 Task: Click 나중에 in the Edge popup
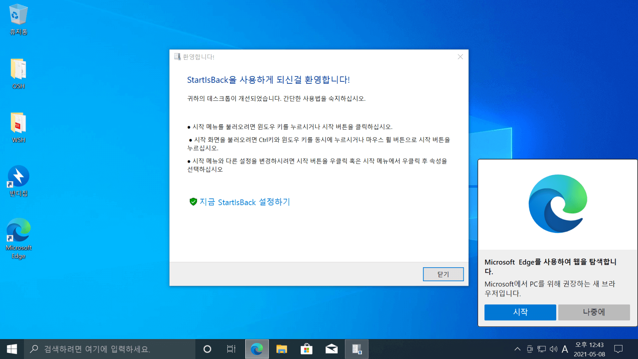(594, 312)
